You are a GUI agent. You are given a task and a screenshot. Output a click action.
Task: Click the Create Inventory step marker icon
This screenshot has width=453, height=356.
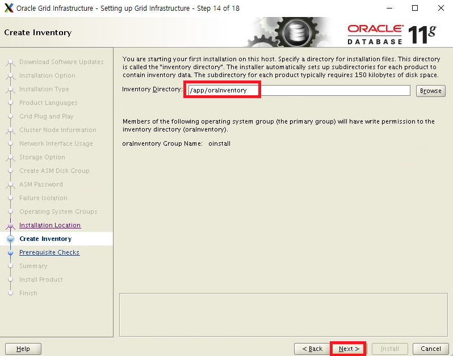pos(10,239)
